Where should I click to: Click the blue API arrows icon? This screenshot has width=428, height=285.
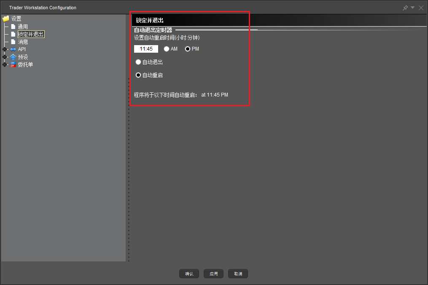point(13,49)
